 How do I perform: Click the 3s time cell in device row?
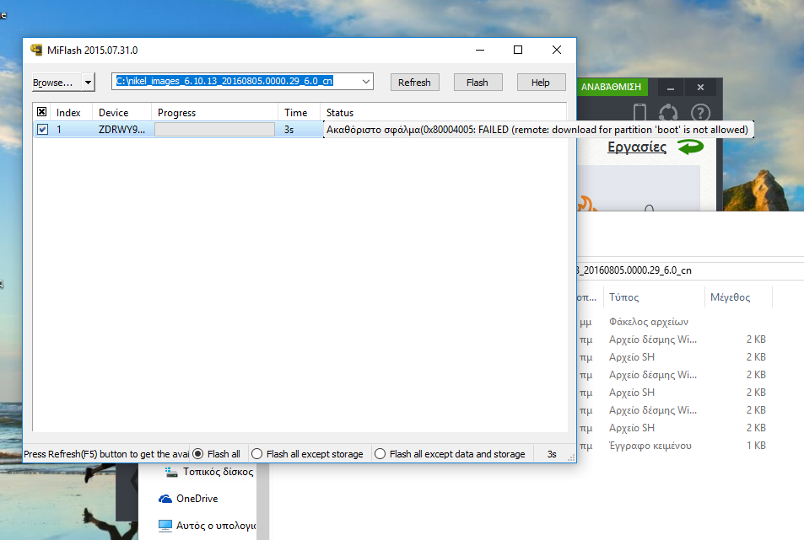(289, 130)
